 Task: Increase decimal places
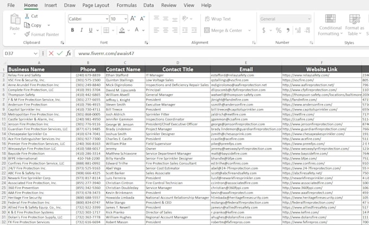[298, 30]
